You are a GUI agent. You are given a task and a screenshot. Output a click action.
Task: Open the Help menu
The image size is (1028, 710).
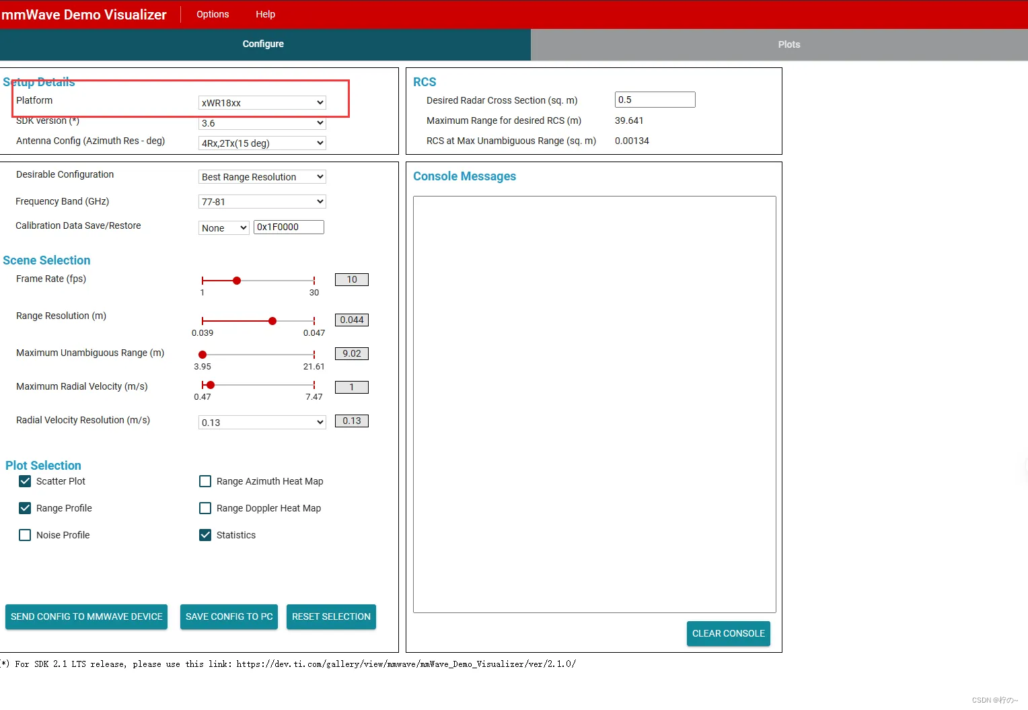pyautogui.click(x=265, y=14)
